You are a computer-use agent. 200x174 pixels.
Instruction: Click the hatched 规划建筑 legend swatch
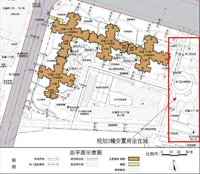click(x=134, y=170)
